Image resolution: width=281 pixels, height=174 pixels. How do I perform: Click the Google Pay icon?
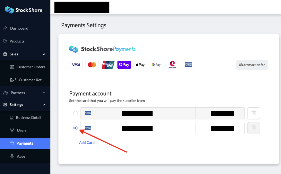click(156, 65)
